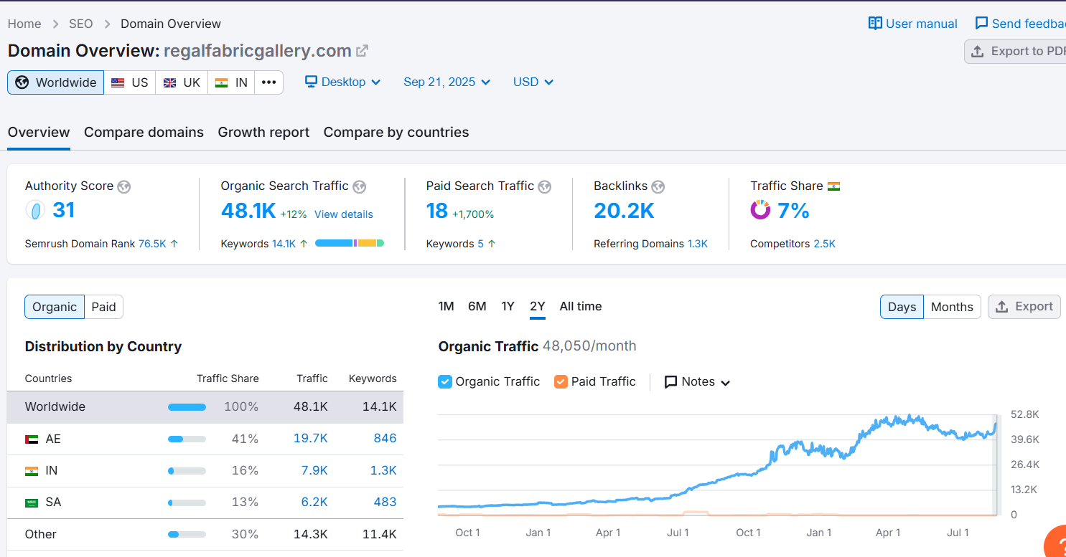This screenshot has width=1066, height=557.
Task: Go to SEO breadcrumb
Action: (x=81, y=24)
